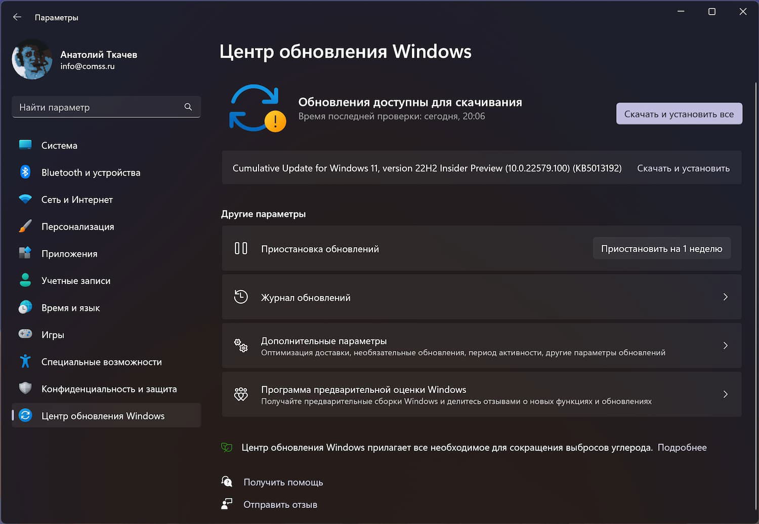The height and width of the screenshot is (524, 759).
Task: Click the Отправить отзыв feedback icon
Action: (227, 504)
